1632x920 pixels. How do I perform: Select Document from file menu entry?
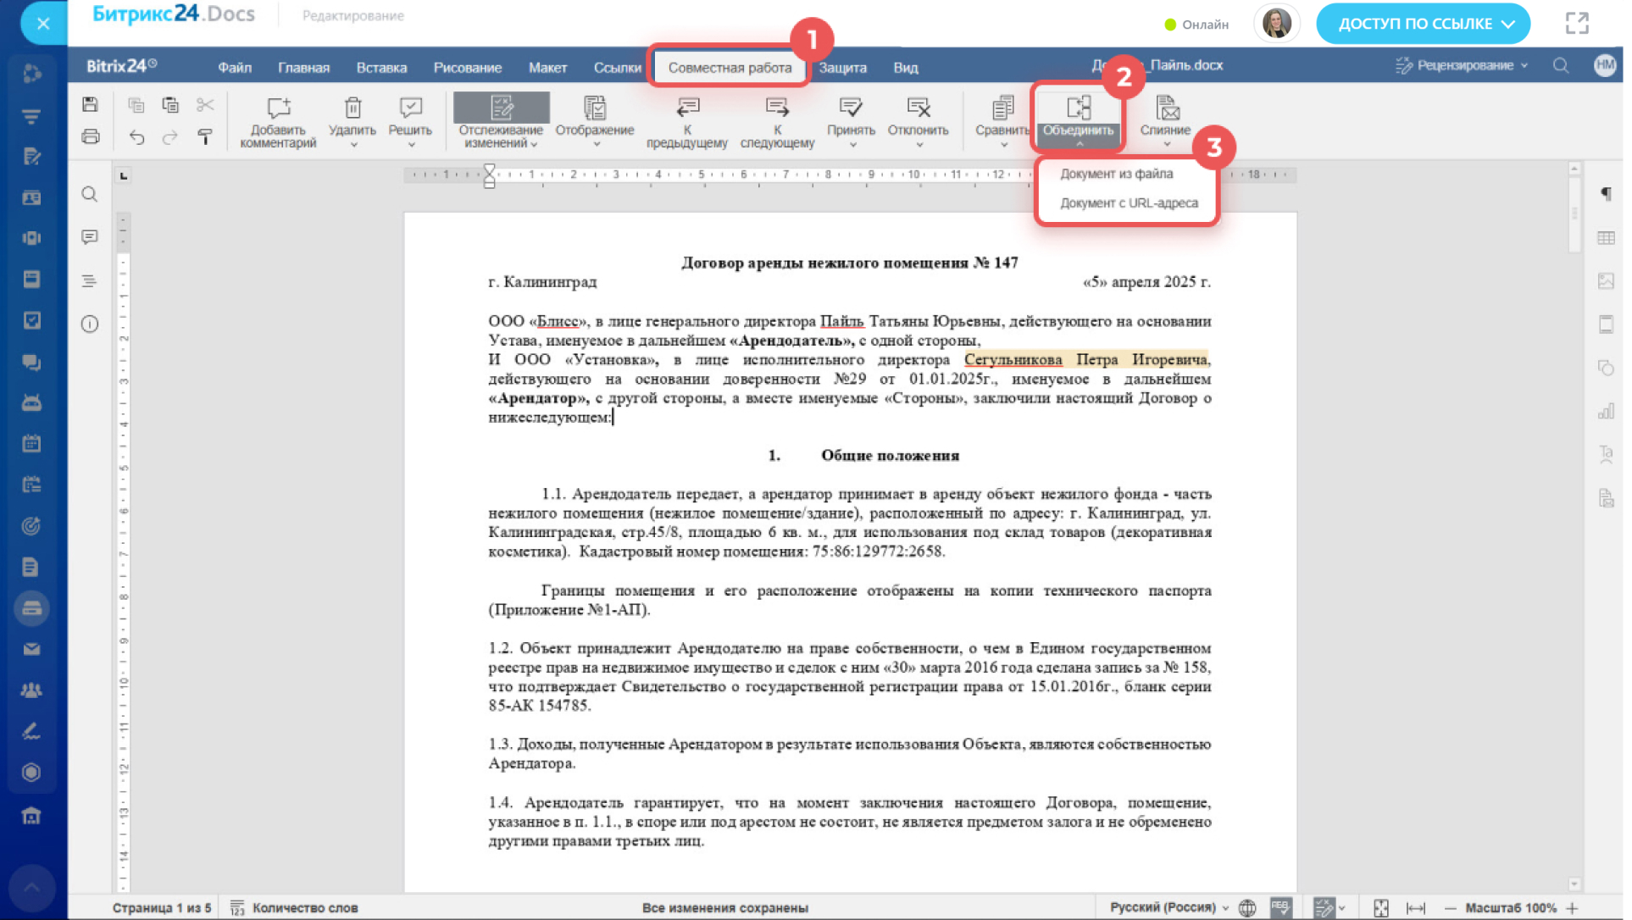coord(1116,174)
